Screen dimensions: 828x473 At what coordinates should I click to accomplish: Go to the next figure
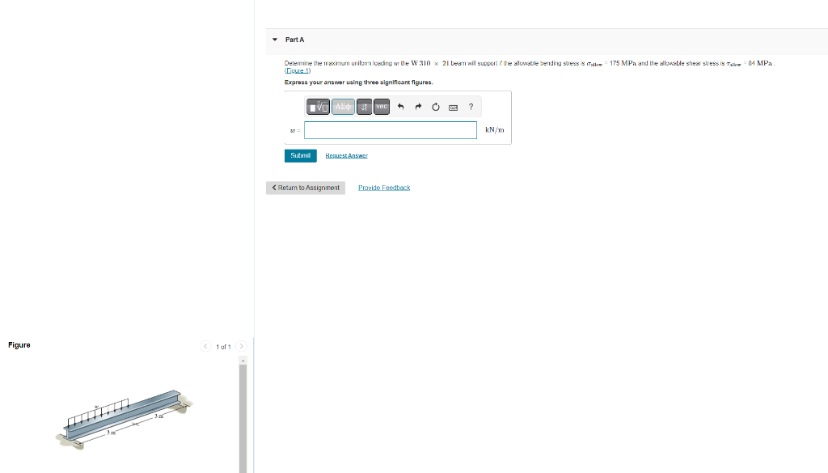241,346
